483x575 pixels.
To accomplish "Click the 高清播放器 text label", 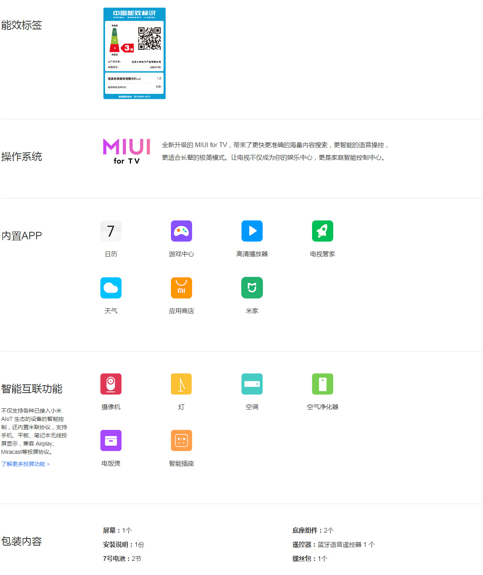I will 252,254.
